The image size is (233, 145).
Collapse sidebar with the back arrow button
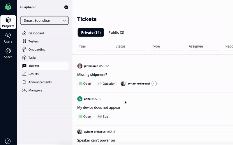(x=66, y=7)
